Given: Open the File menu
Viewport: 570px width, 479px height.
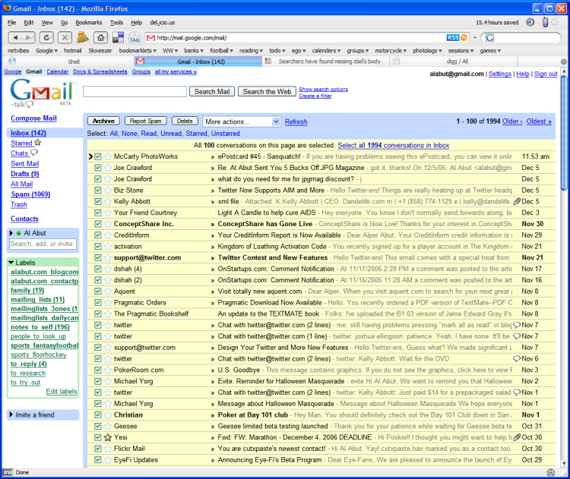Looking at the screenshot, I should (x=11, y=23).
